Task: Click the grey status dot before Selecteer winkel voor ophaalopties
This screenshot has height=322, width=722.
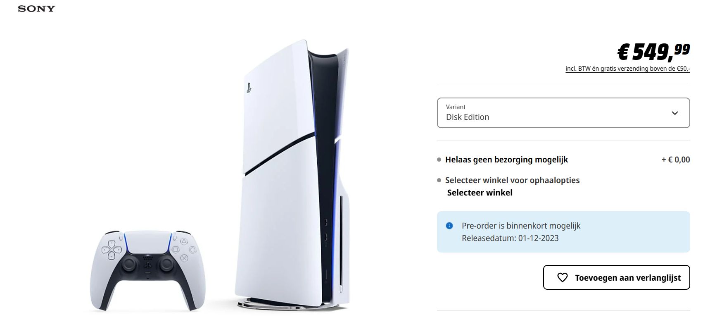Action: tap(439, 180)
